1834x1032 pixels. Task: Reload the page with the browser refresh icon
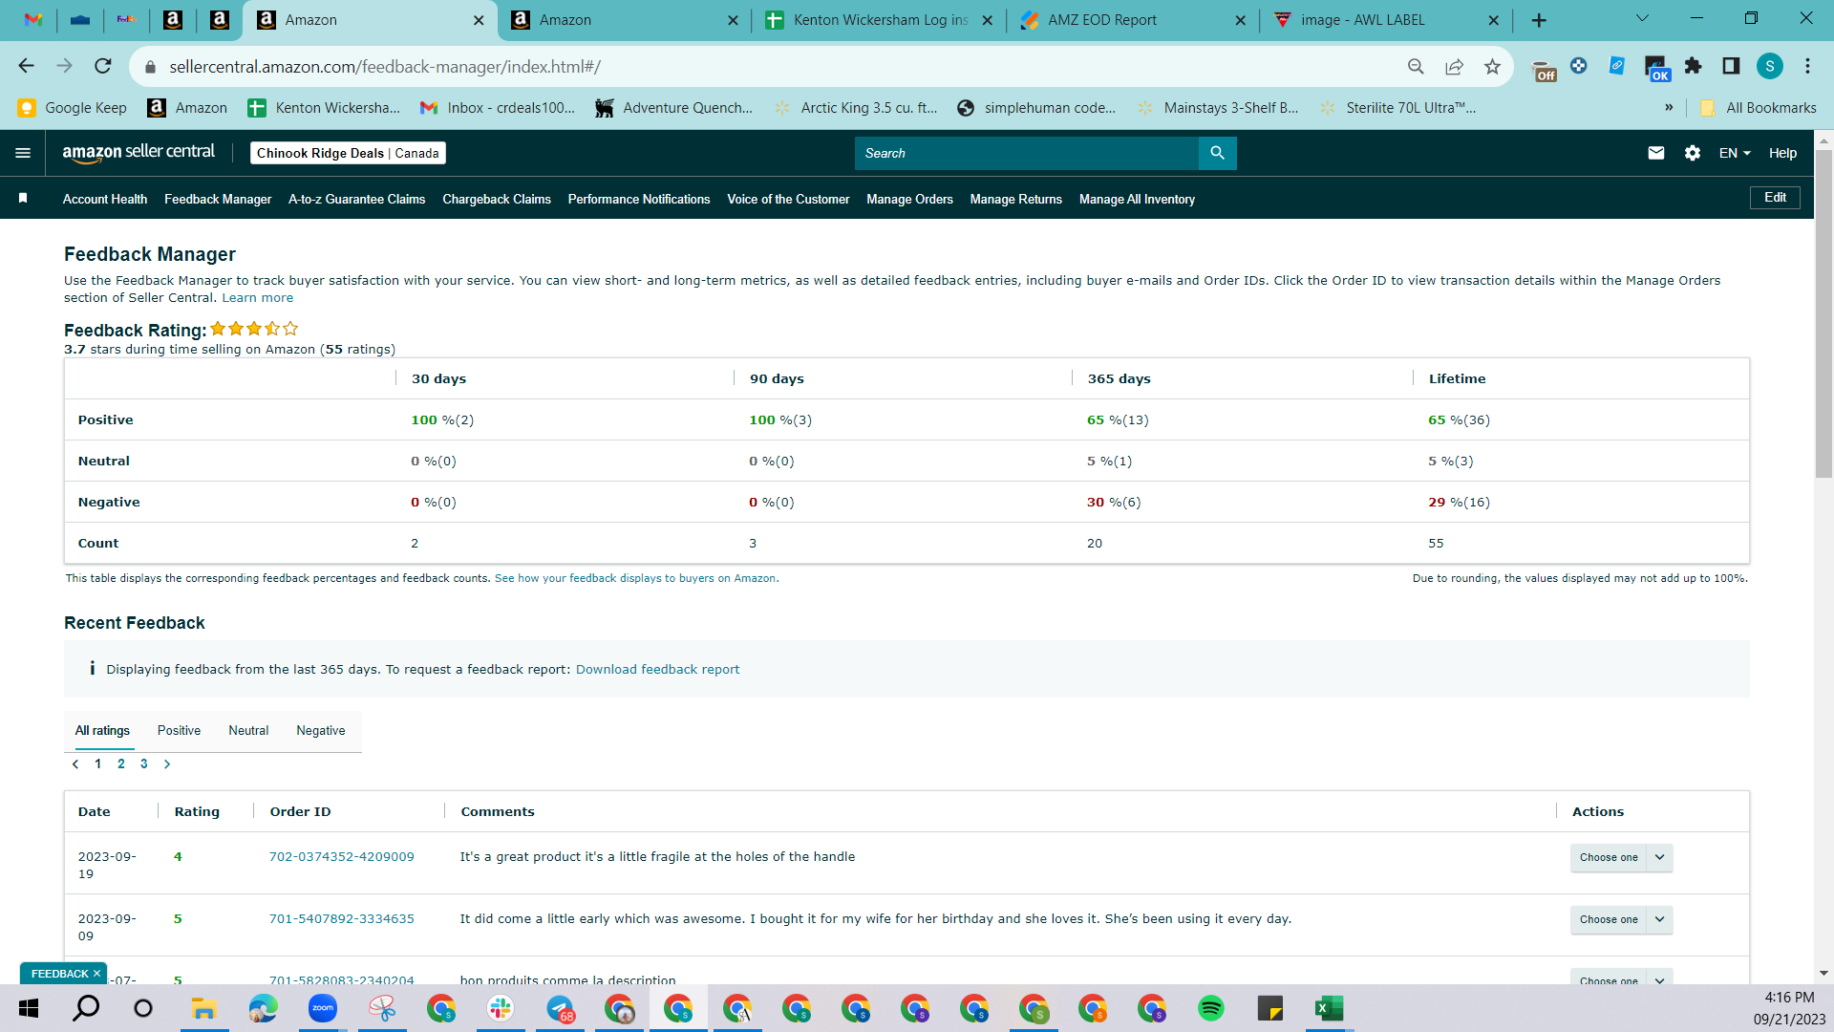tap(103, 66)
